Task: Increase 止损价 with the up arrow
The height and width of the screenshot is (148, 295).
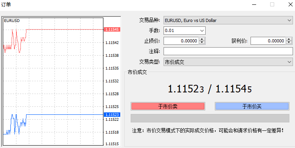Action: (202, 39)
